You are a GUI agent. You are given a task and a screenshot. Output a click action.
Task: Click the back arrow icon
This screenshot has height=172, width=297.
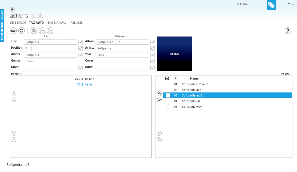click(x=12, y=9)
